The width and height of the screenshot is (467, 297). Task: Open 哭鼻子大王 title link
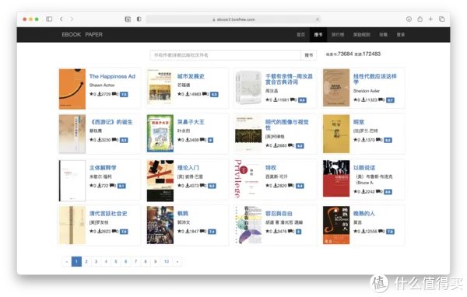pos(191,122)
